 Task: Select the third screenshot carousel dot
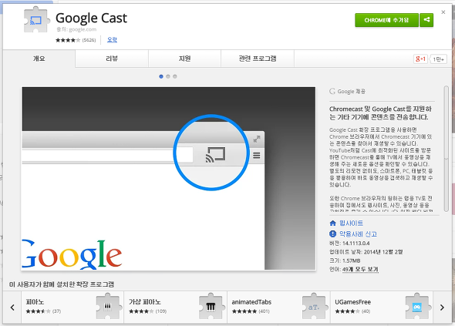click(175, 76)
